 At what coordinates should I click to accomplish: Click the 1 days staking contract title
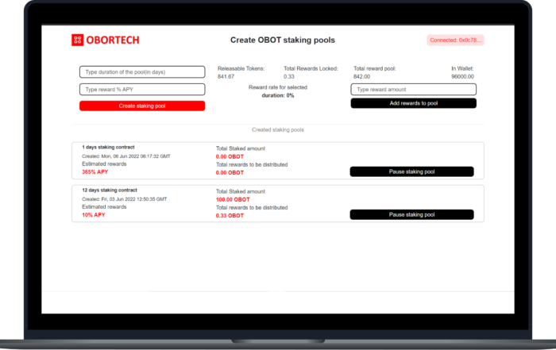coord(108,147)
